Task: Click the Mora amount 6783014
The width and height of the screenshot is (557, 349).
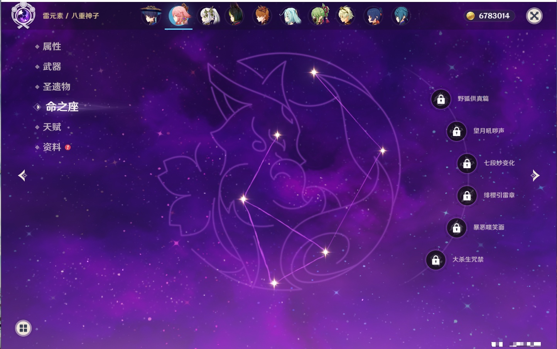Action: click(494, 16)
